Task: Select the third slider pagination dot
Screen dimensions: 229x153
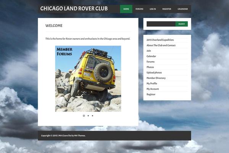Action: pos(92,116)
